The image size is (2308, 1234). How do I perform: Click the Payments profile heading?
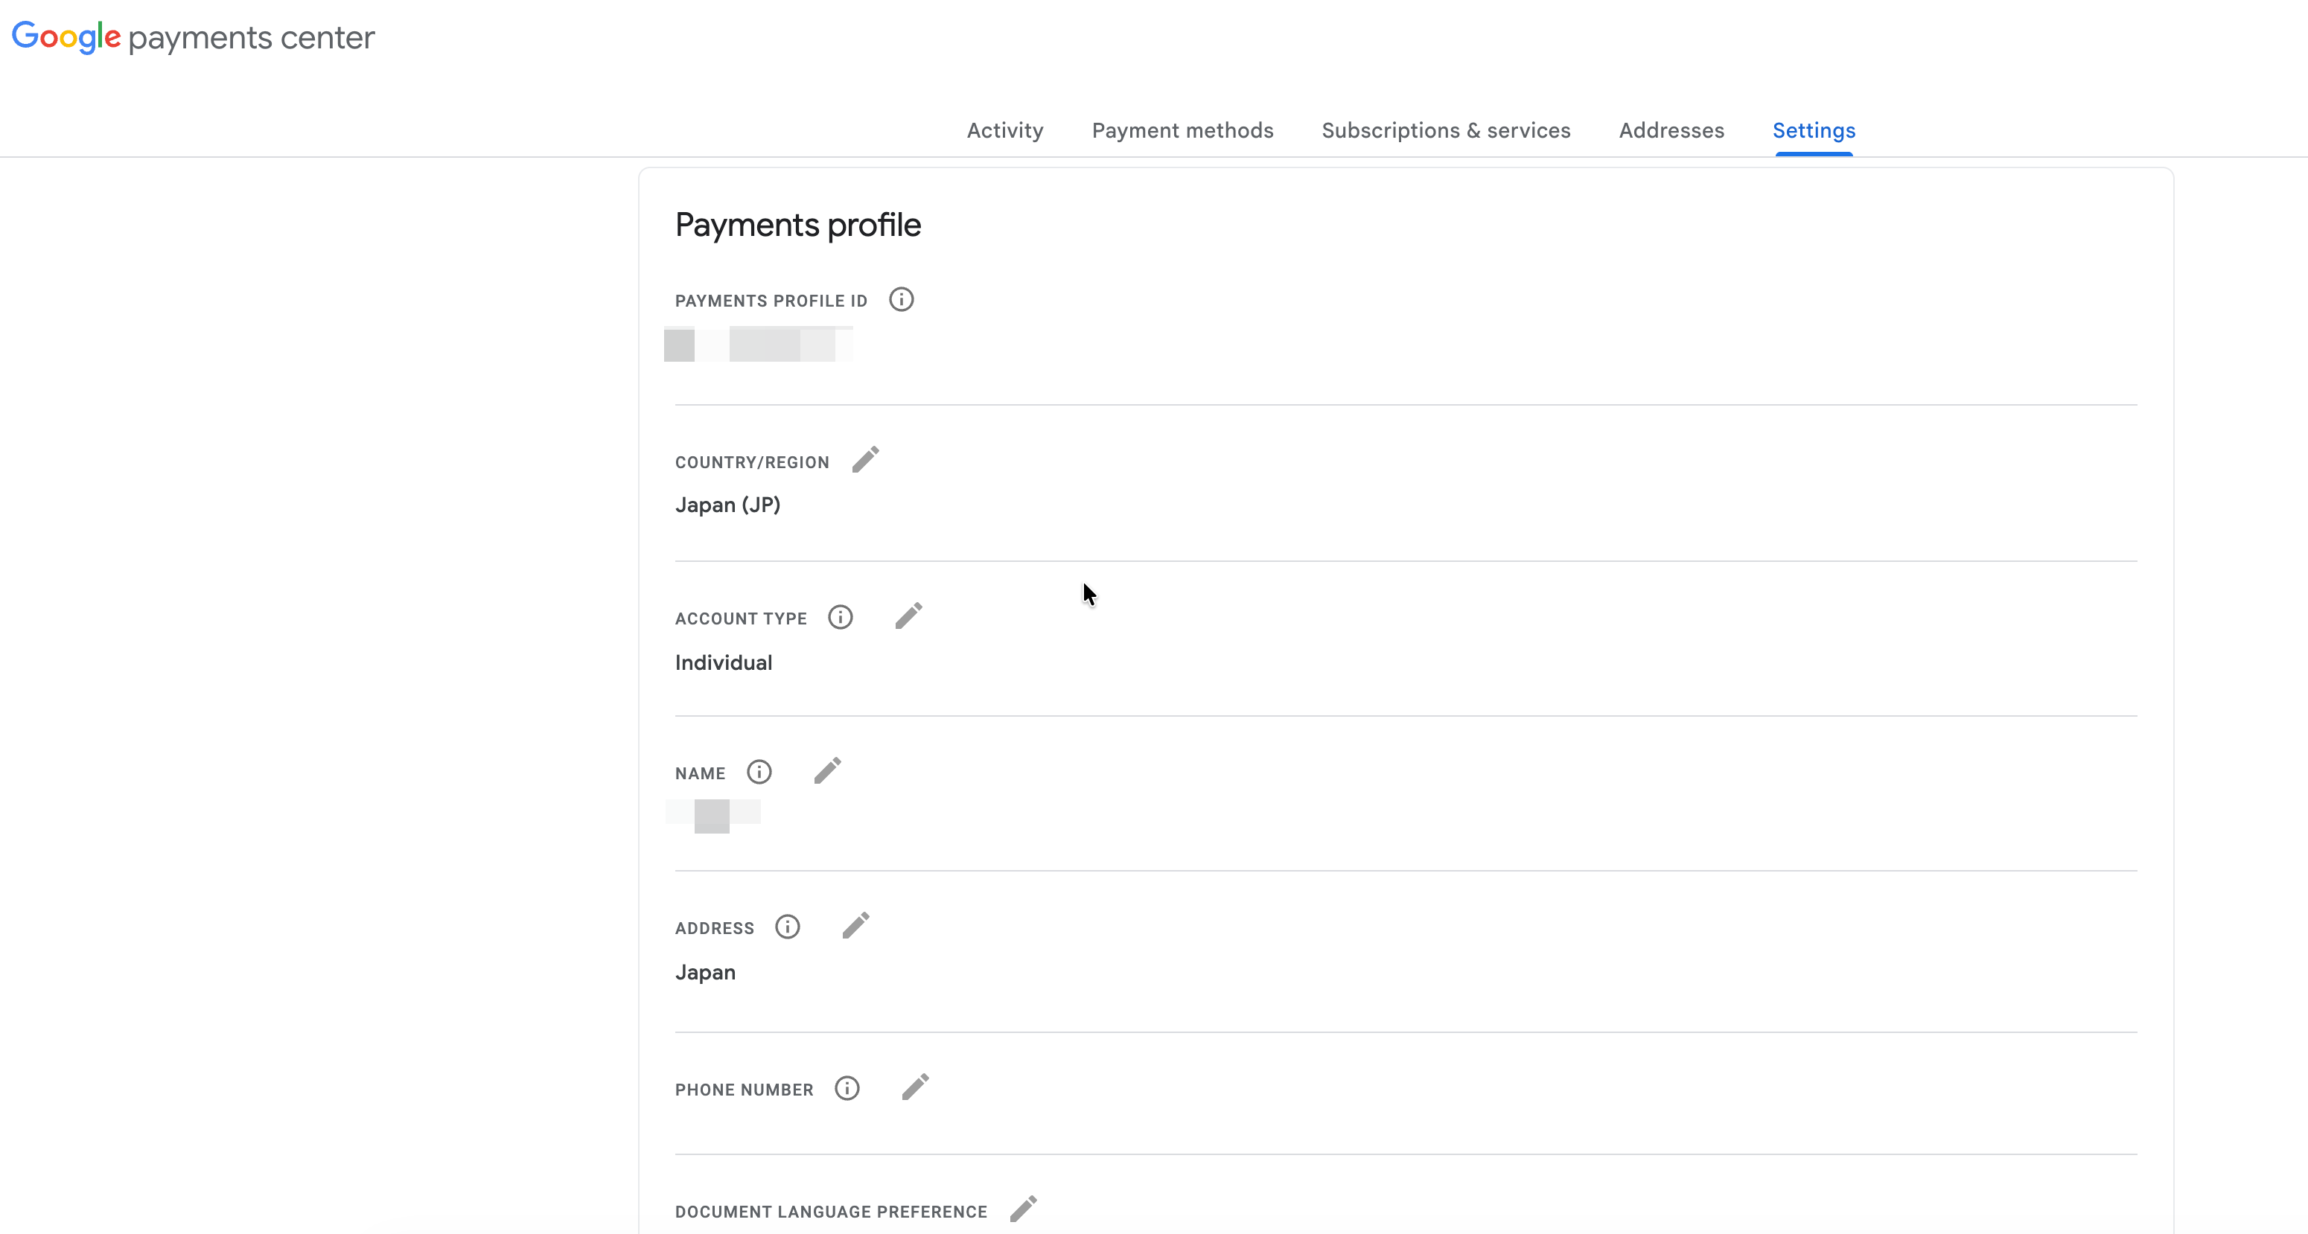pyautogui.click(x=797, y=225)
